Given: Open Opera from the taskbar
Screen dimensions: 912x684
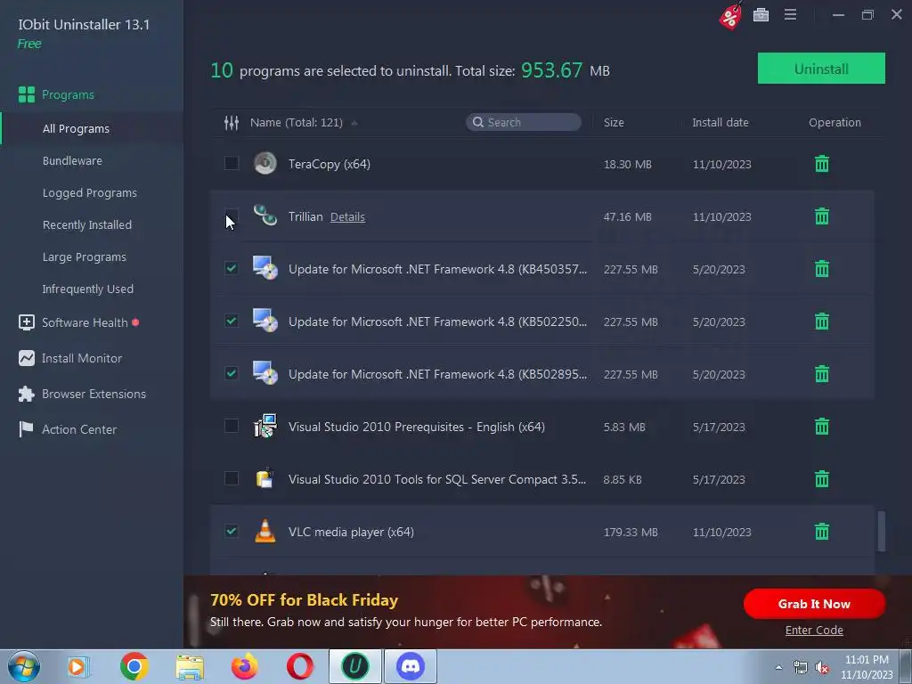Looking at the screenshot, I should (299, 666).
